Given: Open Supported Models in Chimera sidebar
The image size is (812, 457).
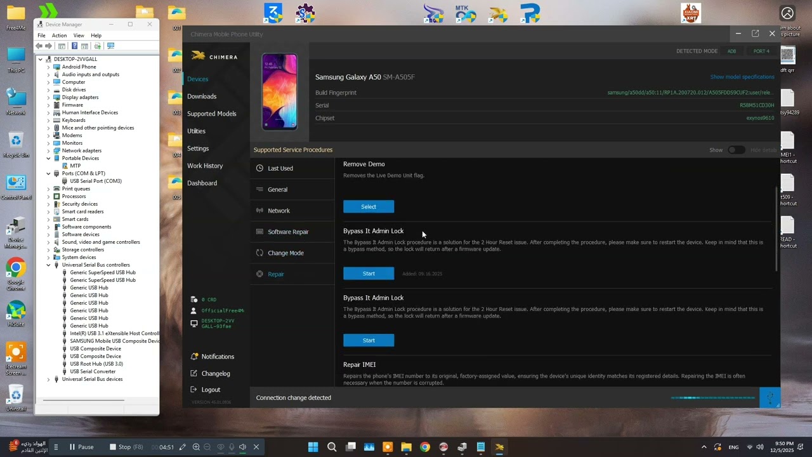Looking at the screenshot, I should pyautogui.click(x=211, y=114).
